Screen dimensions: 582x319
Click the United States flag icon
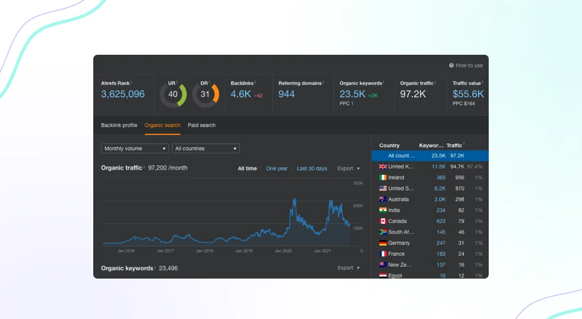click(x=383, y=188)
